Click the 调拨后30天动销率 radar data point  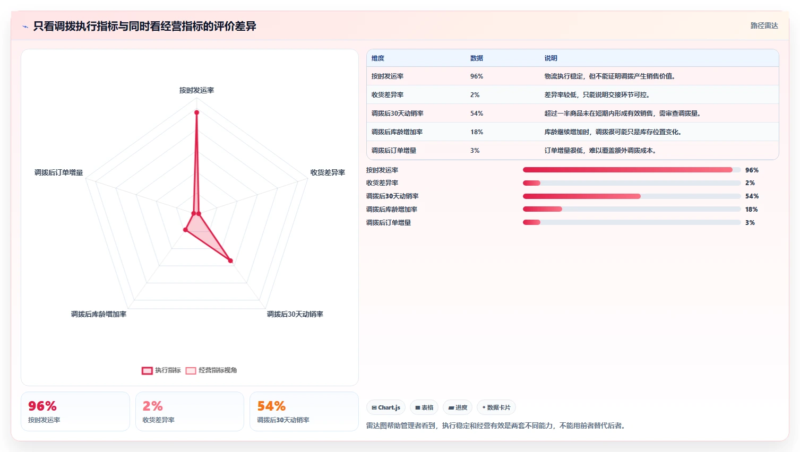(230, 260)
